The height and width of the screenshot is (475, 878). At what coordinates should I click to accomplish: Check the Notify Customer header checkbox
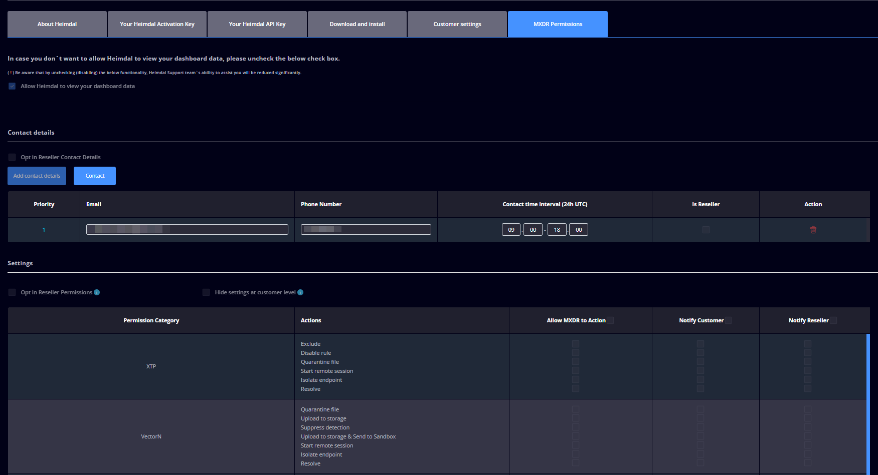pos(728,320)
